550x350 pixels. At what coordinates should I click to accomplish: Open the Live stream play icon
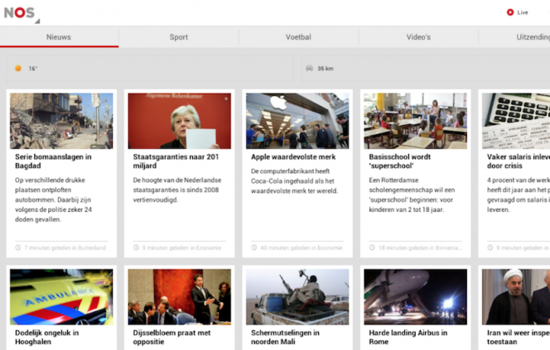coord(510,12)
